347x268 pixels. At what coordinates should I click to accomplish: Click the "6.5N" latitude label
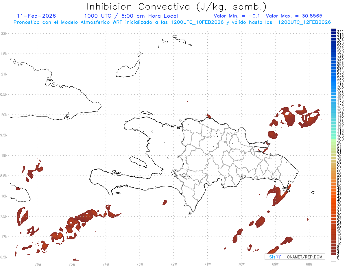tap(4, 257)
